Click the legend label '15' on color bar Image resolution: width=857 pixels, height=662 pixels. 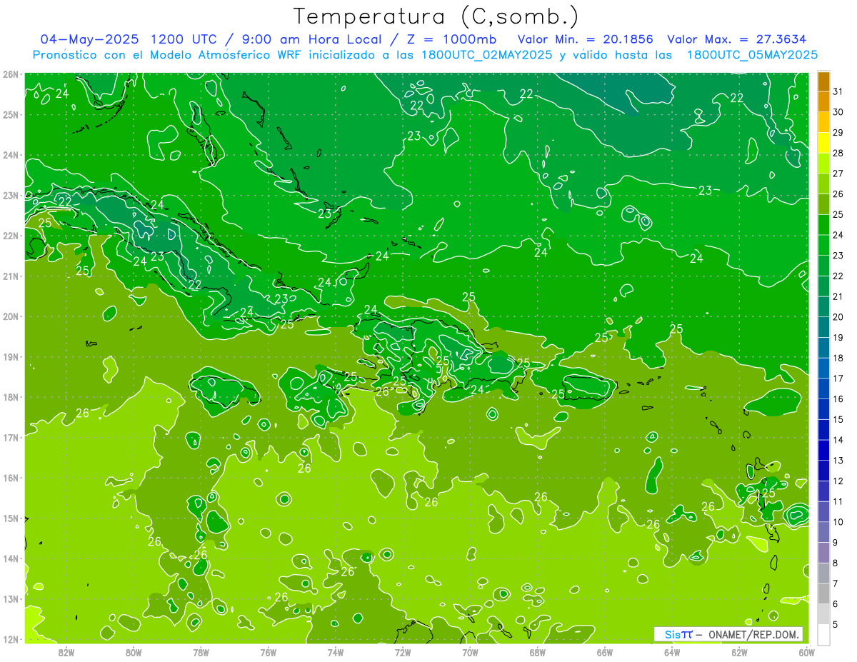pyautogui.click(x=838, y=420)
